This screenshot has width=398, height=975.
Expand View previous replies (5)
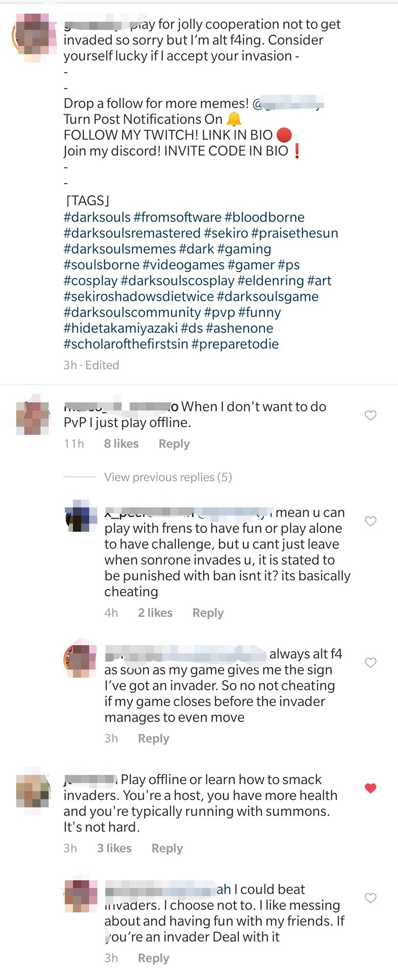coord(168,477)
